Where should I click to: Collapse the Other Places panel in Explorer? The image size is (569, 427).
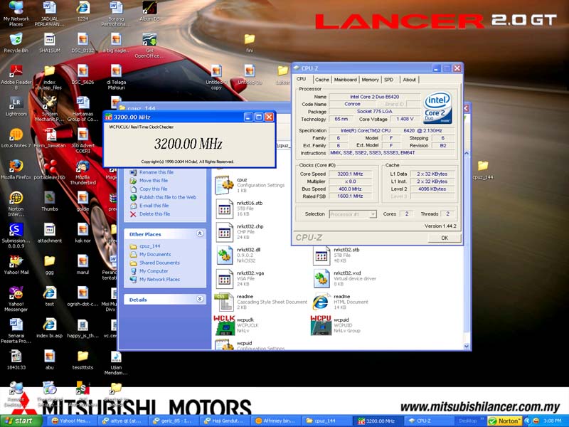coord(200,233)
